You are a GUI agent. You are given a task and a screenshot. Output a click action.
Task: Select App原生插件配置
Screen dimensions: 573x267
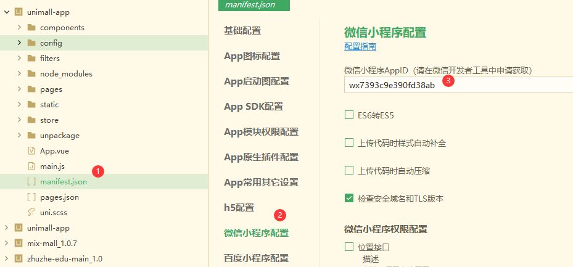tap(262, 157)
